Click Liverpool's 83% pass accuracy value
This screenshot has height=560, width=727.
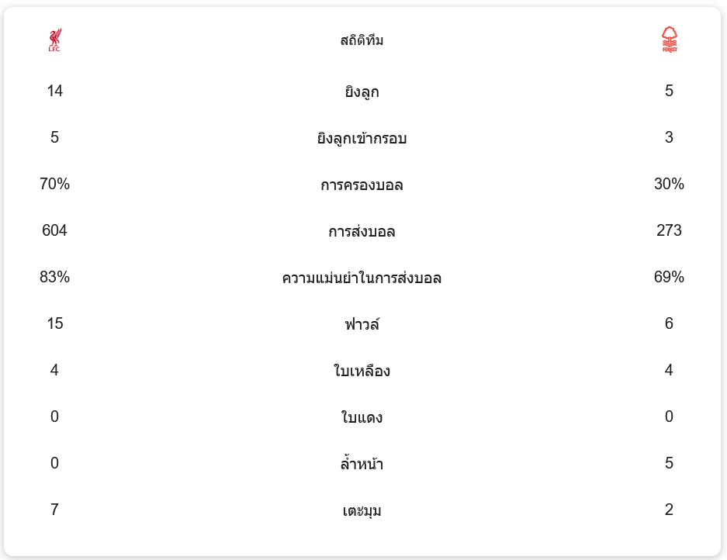pyautogui.click(x=54, y=277)
